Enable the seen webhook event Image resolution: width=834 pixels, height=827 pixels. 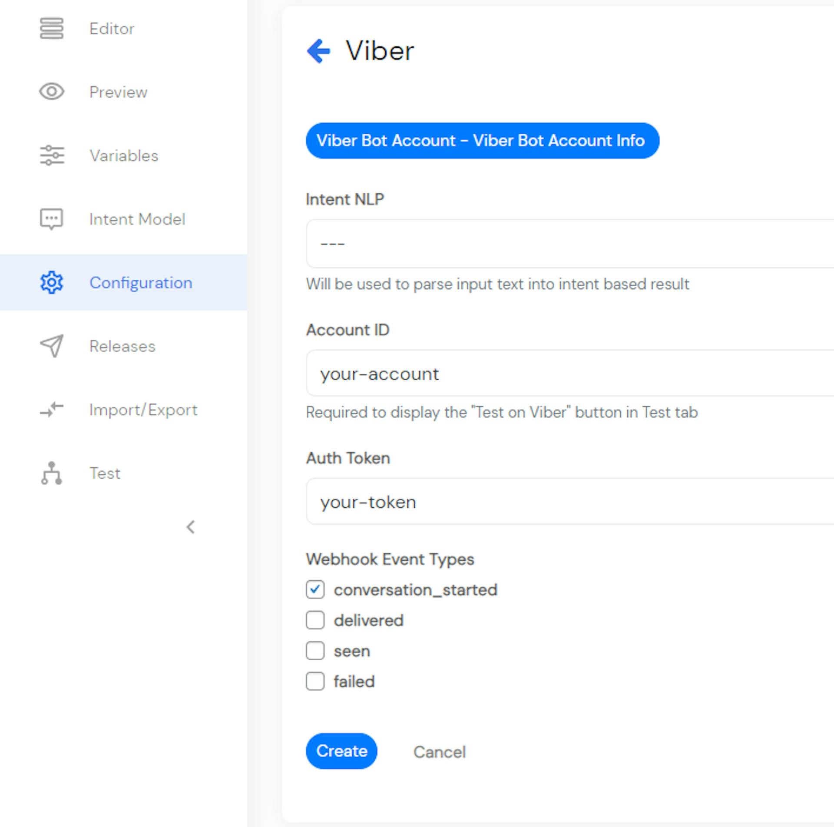(316, 652)
